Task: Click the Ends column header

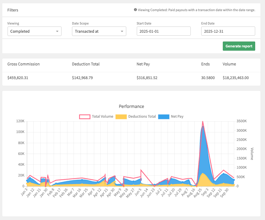Action: [x=205, y=64]
